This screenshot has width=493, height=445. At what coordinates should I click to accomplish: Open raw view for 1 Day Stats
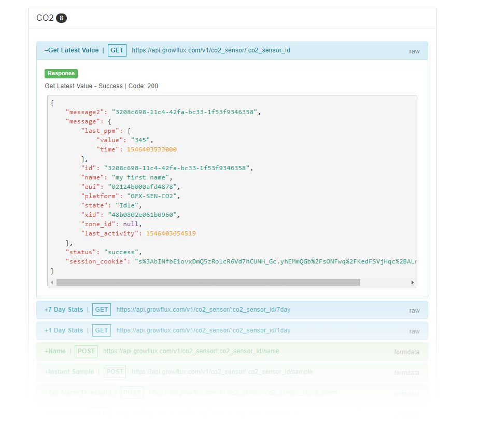[414, 331]
